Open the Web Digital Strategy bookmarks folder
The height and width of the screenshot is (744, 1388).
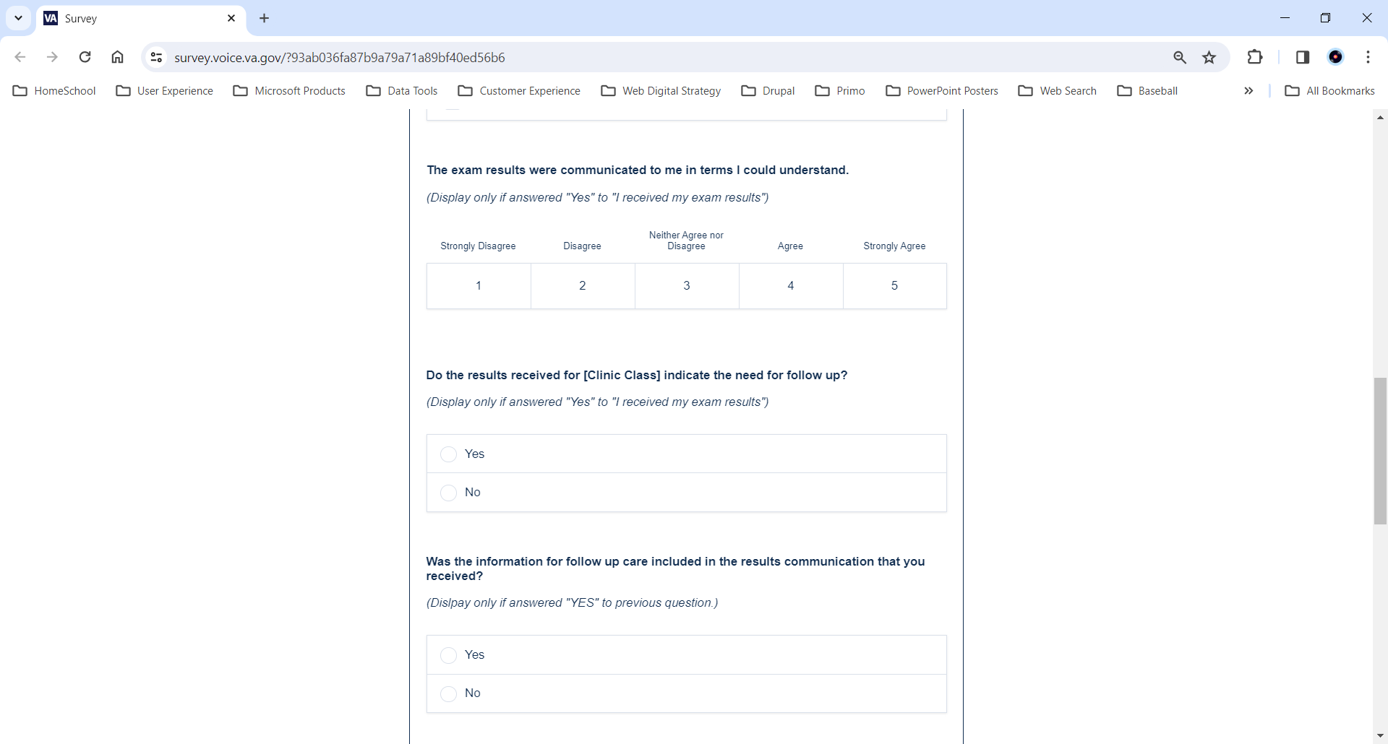(x=661, y=91)
